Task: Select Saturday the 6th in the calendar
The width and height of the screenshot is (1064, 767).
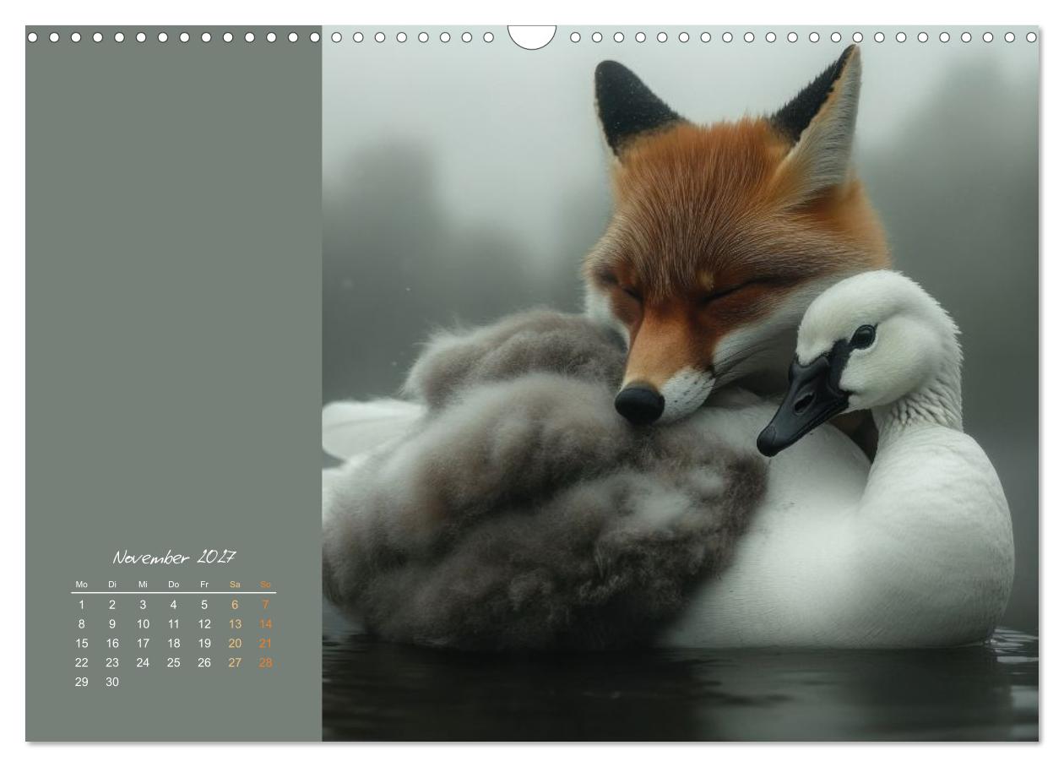Action: (x=235, y=605)
